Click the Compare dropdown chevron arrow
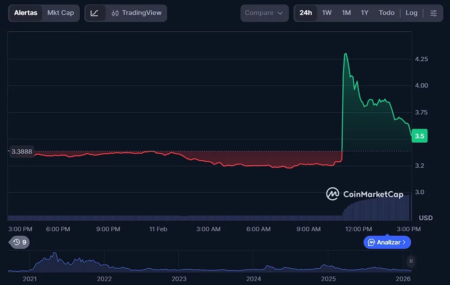The height and width of the screenshot is (285, 450). [x=280, y=13]
